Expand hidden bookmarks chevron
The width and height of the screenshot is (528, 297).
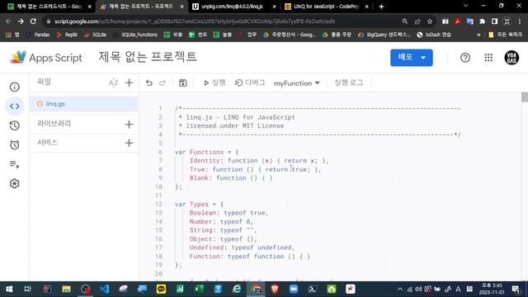point(478,35)
